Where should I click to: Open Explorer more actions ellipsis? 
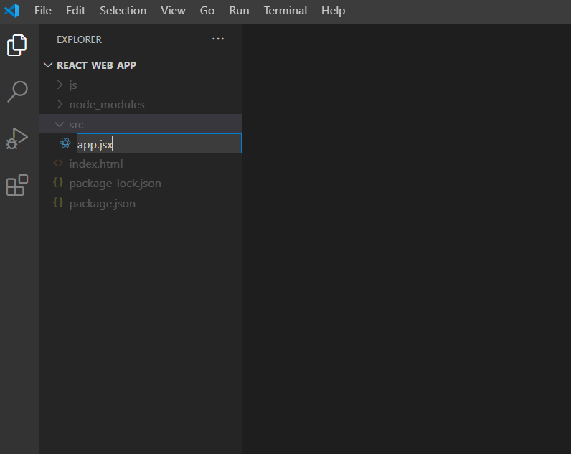218,39
